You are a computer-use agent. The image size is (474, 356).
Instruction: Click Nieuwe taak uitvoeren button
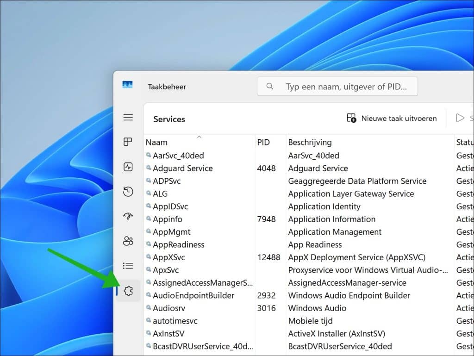(392, 119)
